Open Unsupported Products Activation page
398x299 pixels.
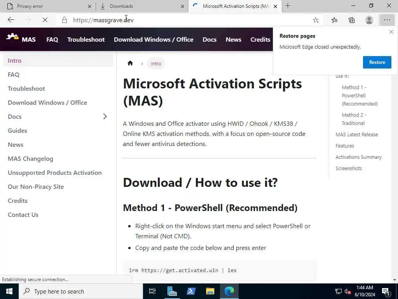(54, 172)
